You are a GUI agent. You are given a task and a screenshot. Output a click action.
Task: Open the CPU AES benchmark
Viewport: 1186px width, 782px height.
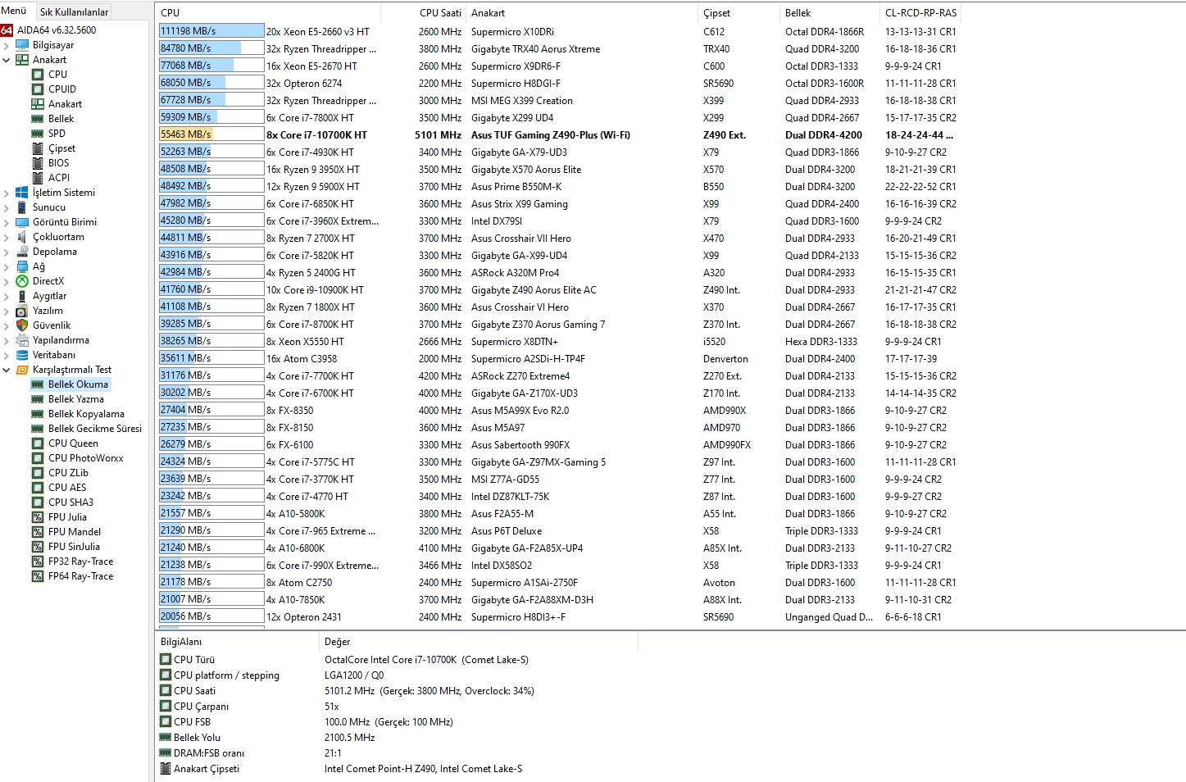(x=67, y=488)
